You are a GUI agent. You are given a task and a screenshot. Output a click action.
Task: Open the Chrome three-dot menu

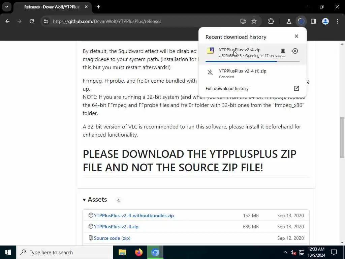[x=338, y=21]
